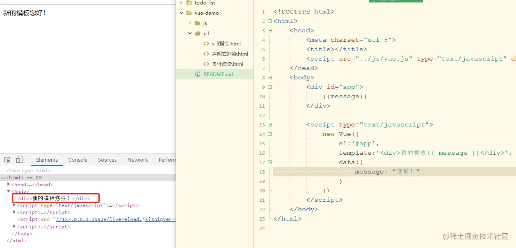Click the closing </script> tag on line 21
Viewport: 516px width, 248px height.
point(324,200)
